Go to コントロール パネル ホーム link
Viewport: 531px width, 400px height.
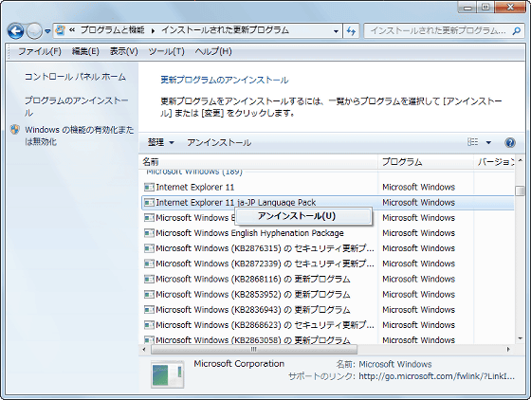coord(75,77)
